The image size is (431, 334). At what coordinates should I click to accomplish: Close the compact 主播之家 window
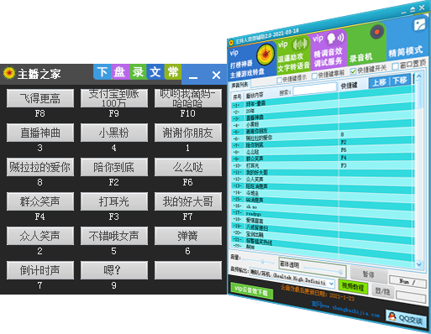click(x=216, y=75)
